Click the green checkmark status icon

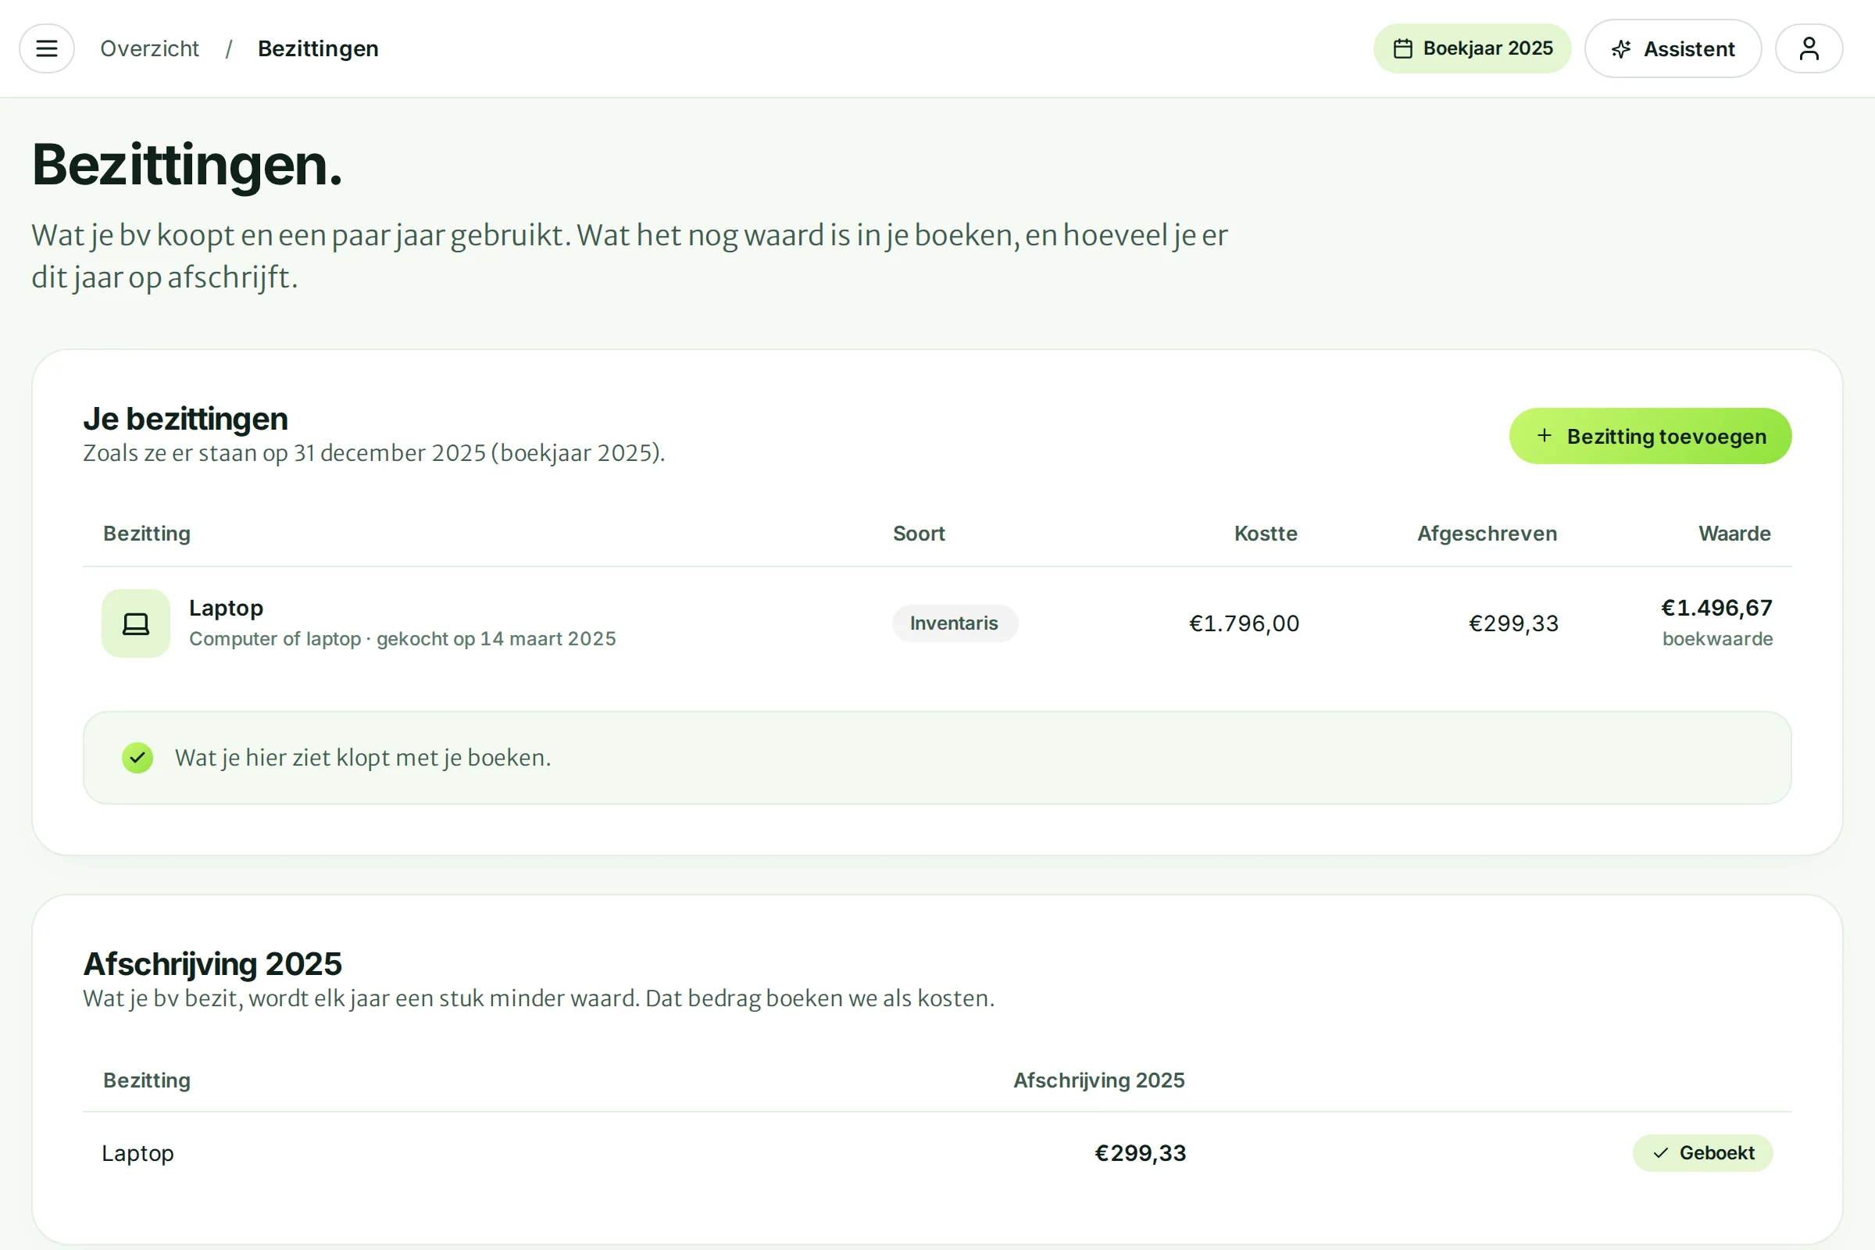tap(137, 757)
